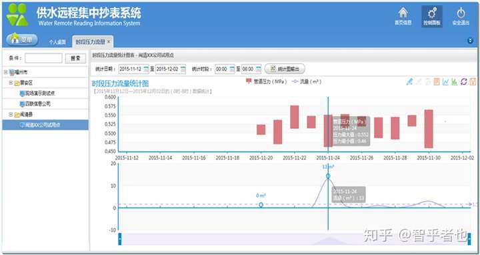480x255 pixels.
Task: Switch chart to line type icon
Action: pyautogui.click(x=446, y=81)
